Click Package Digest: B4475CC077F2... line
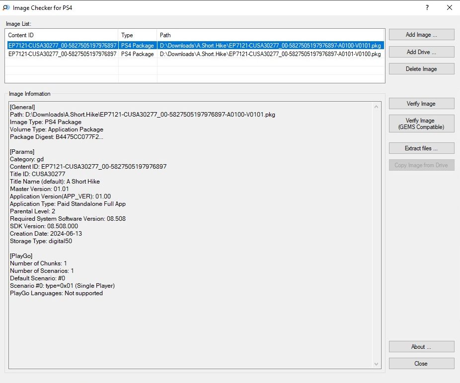The width and height of the screenshot is (460, 383). pyautogui.click(x=57, y=137)
